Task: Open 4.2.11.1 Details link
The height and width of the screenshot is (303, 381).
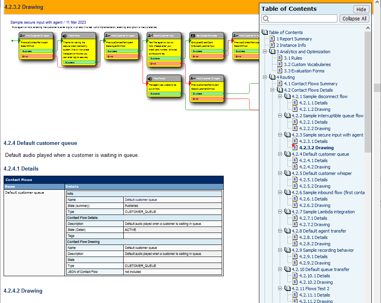Action: point(315,295)
